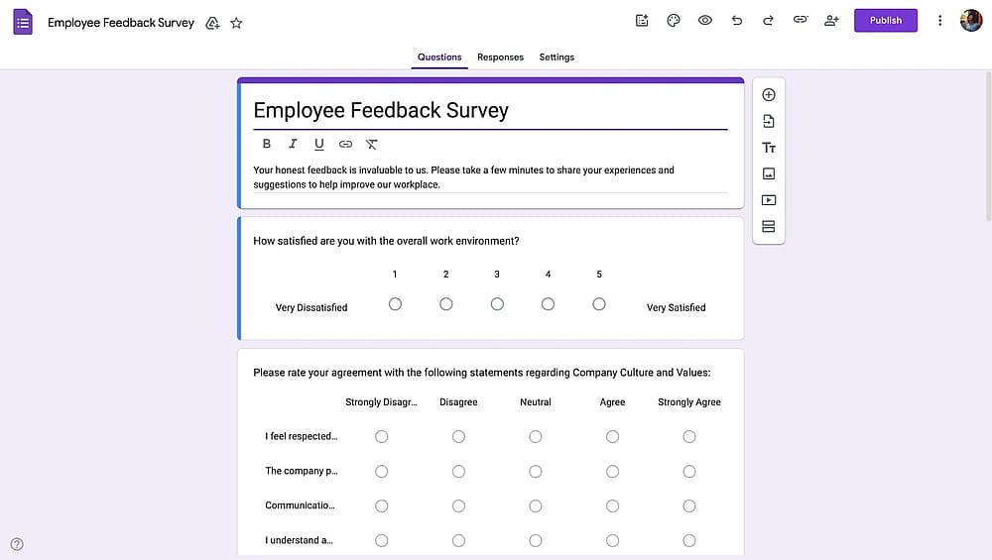Click the page vertical scrollbar
This screenshot has width=992, height=560.
(x=988, y=146)
